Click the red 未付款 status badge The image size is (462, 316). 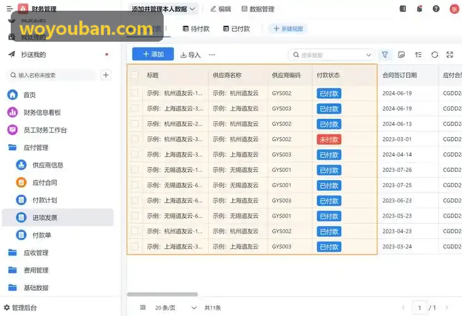329,139
